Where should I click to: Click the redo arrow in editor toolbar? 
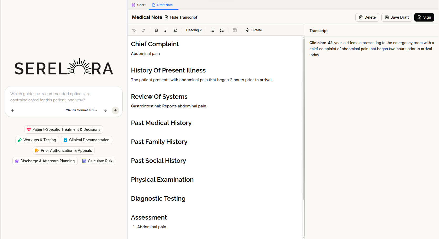(x=143, y=30)
